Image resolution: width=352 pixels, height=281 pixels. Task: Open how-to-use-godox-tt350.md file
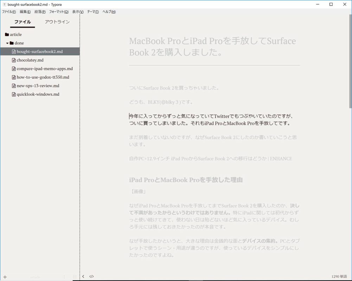coord(43,77)
